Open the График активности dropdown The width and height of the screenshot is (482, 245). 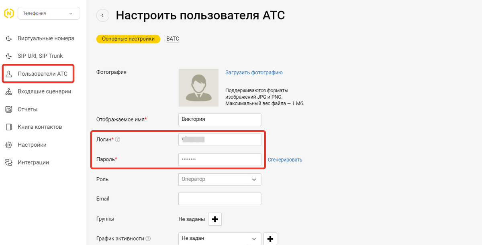[x=220, y=239]
